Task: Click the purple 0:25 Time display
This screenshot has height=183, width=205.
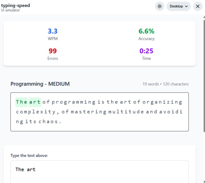Action: click(x=147, y=54)
